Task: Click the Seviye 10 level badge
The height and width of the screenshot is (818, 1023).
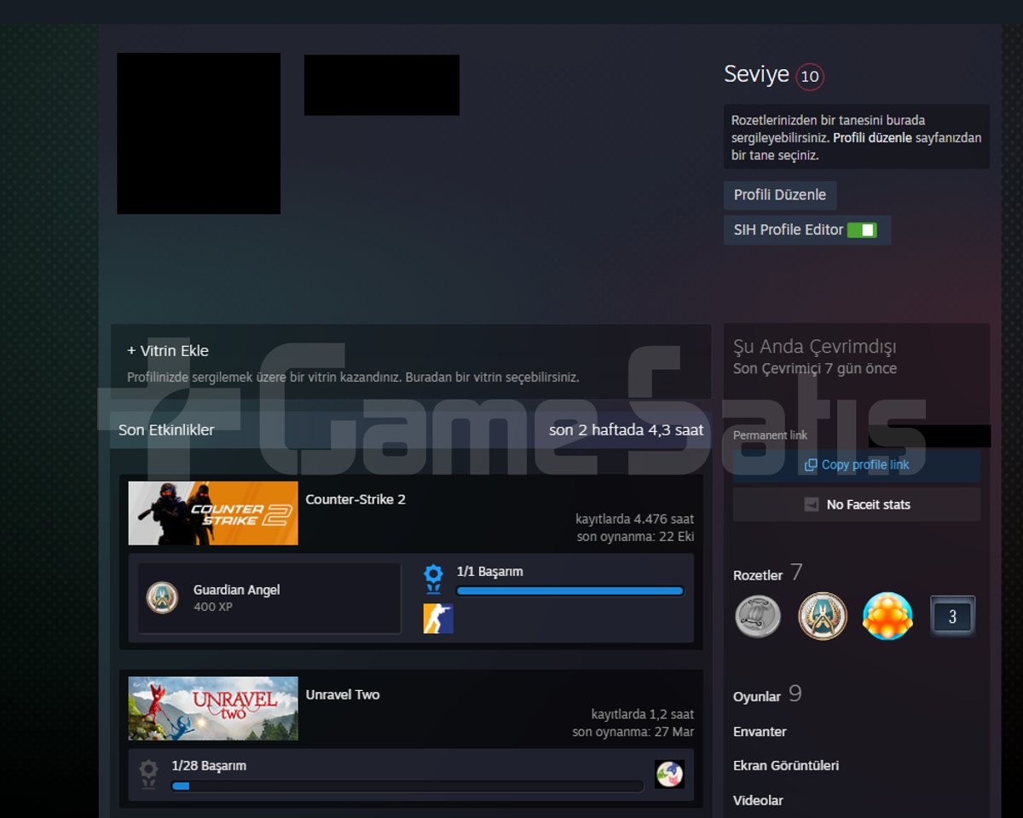Action: (x=810, y=77)
